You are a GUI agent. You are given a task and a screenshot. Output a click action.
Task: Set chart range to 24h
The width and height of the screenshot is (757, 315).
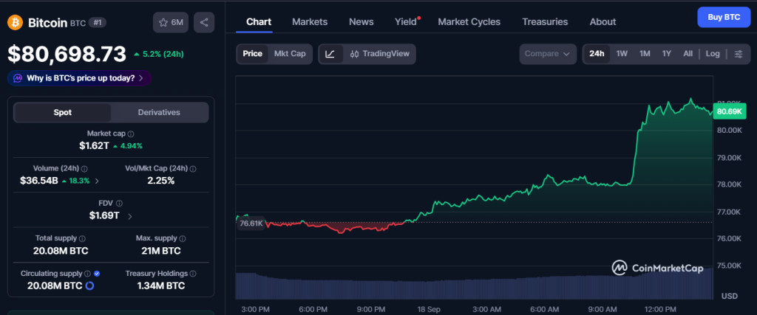click(x=597, y=54)
